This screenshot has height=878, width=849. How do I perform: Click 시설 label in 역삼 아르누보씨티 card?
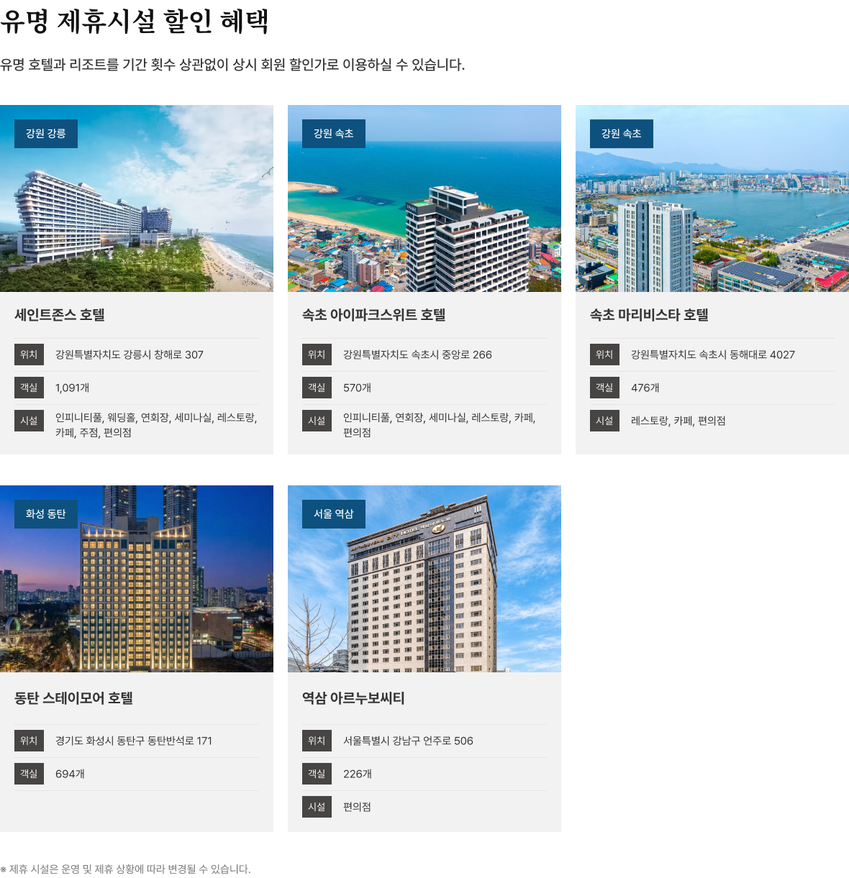[x=317, y=807]
